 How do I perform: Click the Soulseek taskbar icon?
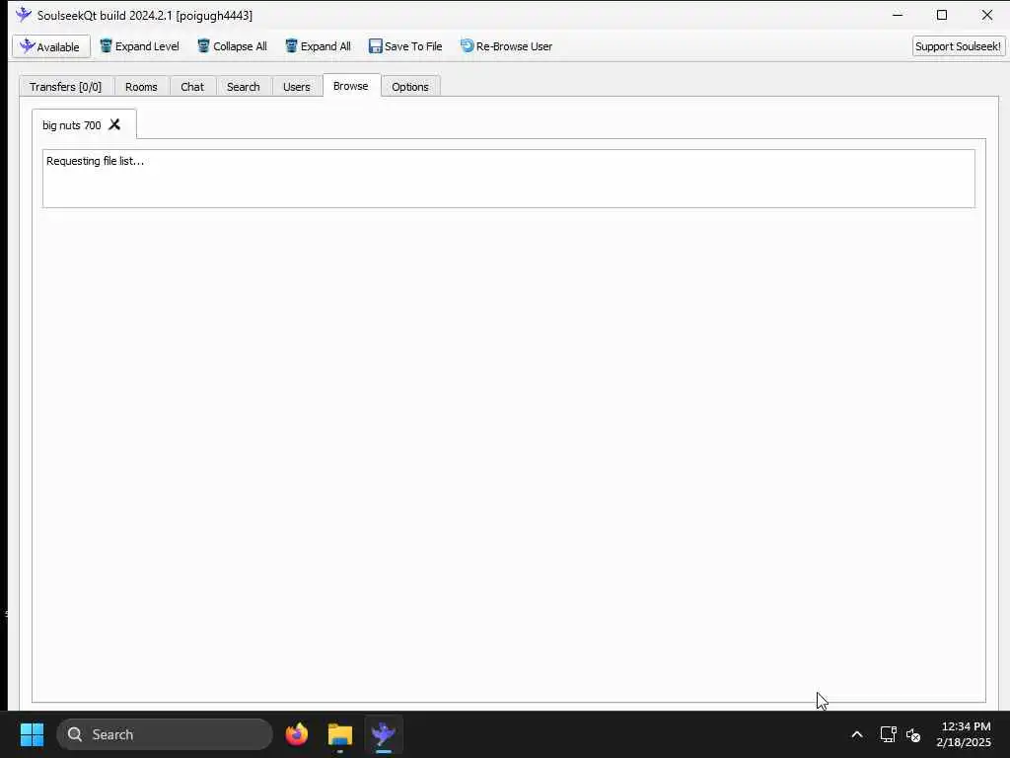(x=384, y=734)
